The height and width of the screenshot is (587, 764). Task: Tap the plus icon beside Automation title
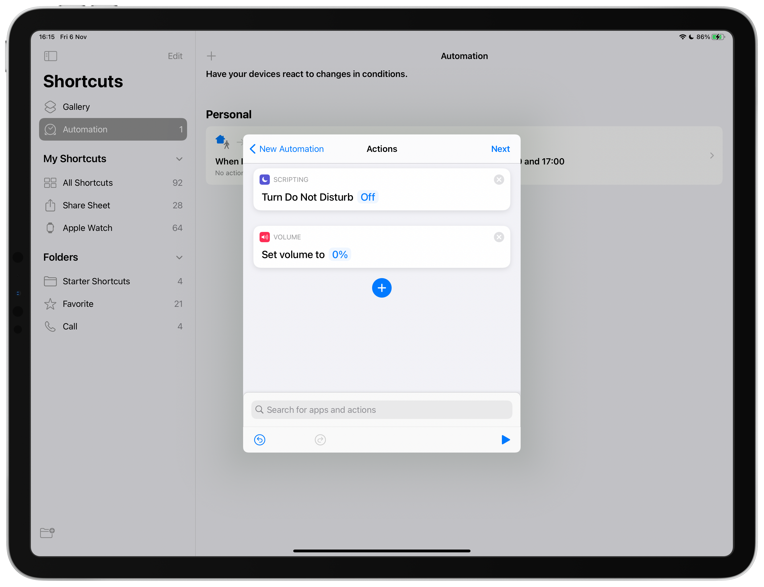[211, 56]
